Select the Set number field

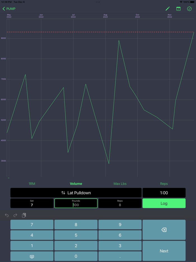click(x=32, y=203)
